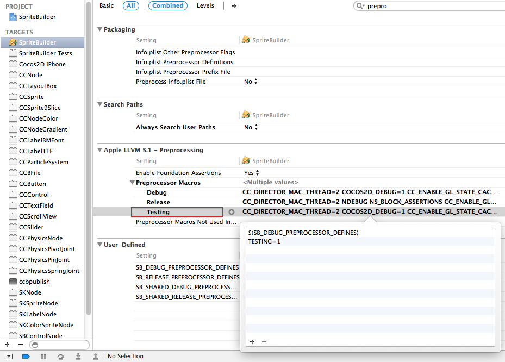Select the Release configuration row

[158, 202]
